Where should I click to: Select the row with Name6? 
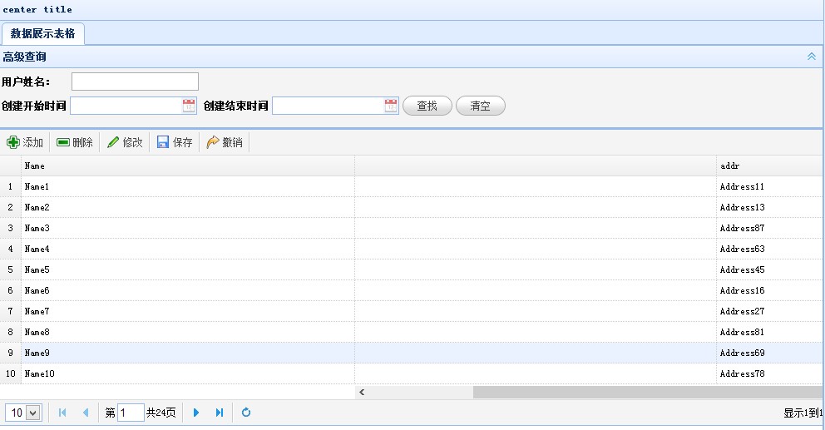point(412,290)
